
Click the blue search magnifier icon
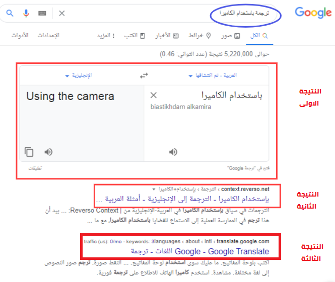coord(10,13)
